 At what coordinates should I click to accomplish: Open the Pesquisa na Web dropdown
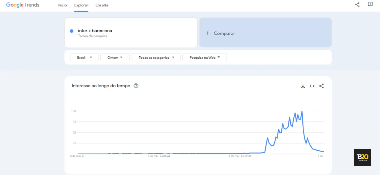[204, 57]
